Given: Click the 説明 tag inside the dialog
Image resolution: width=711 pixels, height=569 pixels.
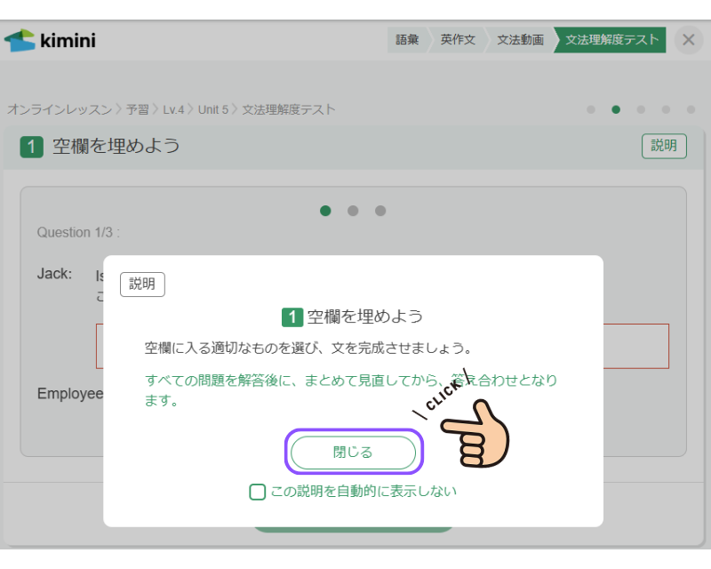Looking at the screenshot, I should point(142,284).
